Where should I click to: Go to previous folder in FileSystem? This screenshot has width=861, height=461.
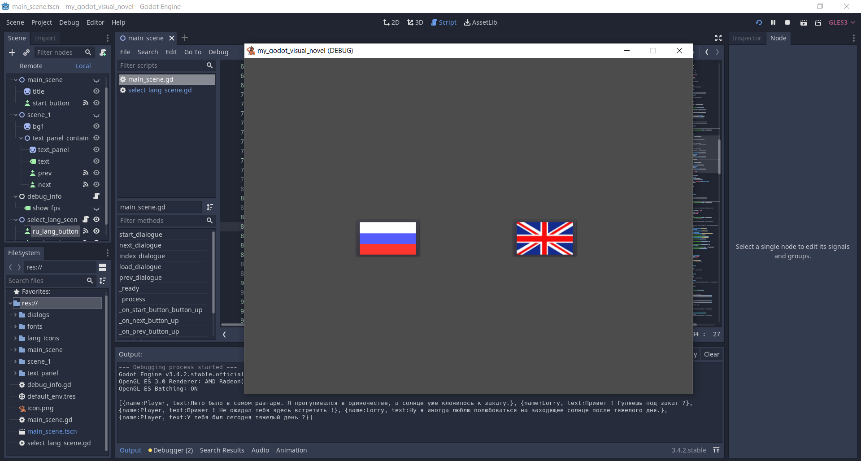[x=10, y=267]
